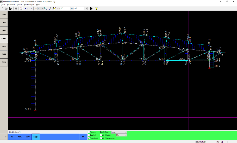Click the Ws input field showing 0.0
This screenshot has width=237, height=143.
79,8
